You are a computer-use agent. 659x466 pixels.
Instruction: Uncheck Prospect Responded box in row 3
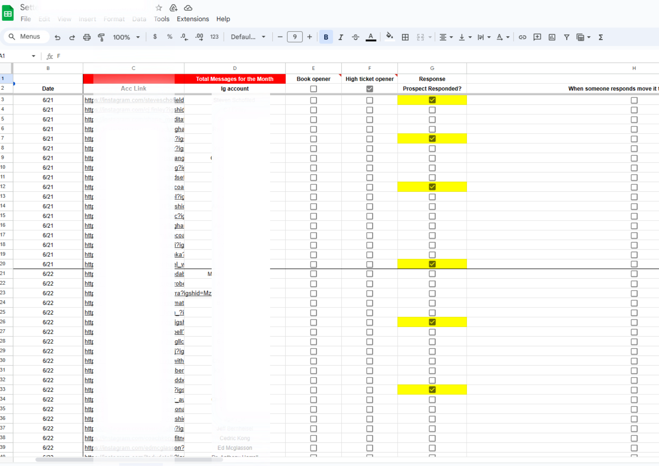[432, 100]
